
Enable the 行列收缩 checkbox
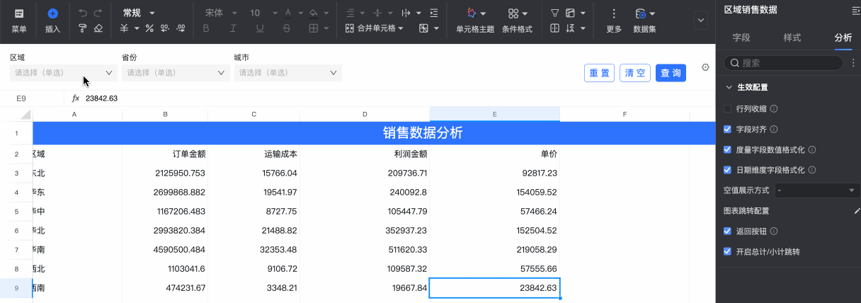click(727, 109)
